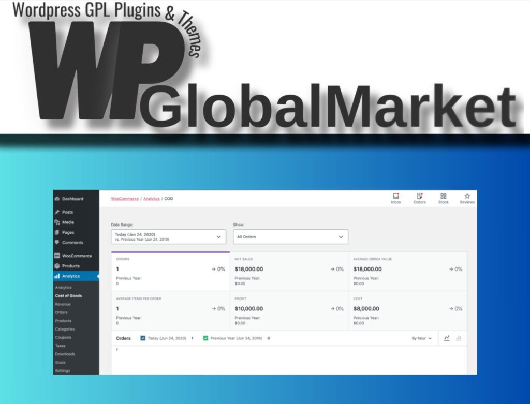The image size is (530, 404).
Task: Open Orders submenu entry
Action: (x=61, y=312)
